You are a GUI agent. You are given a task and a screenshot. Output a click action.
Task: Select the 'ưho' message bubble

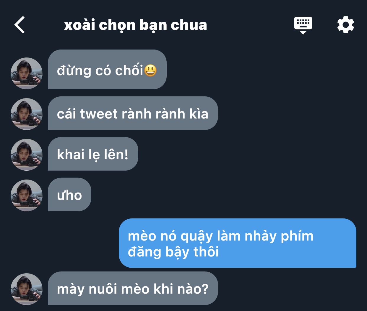click(x=69, y=195)
